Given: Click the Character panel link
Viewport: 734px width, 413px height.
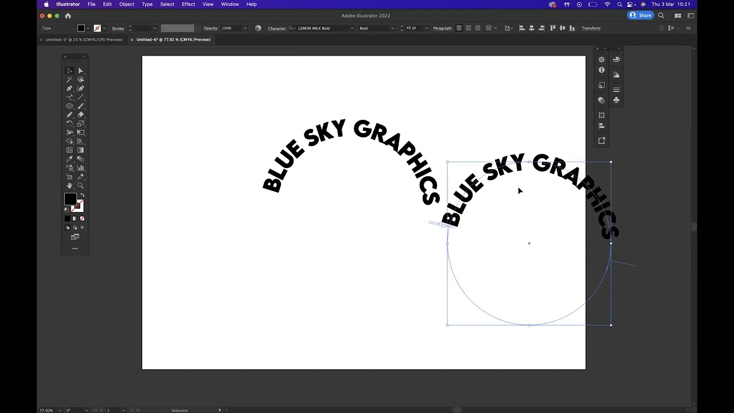Looking at the screenshot, I should [277, 28].
